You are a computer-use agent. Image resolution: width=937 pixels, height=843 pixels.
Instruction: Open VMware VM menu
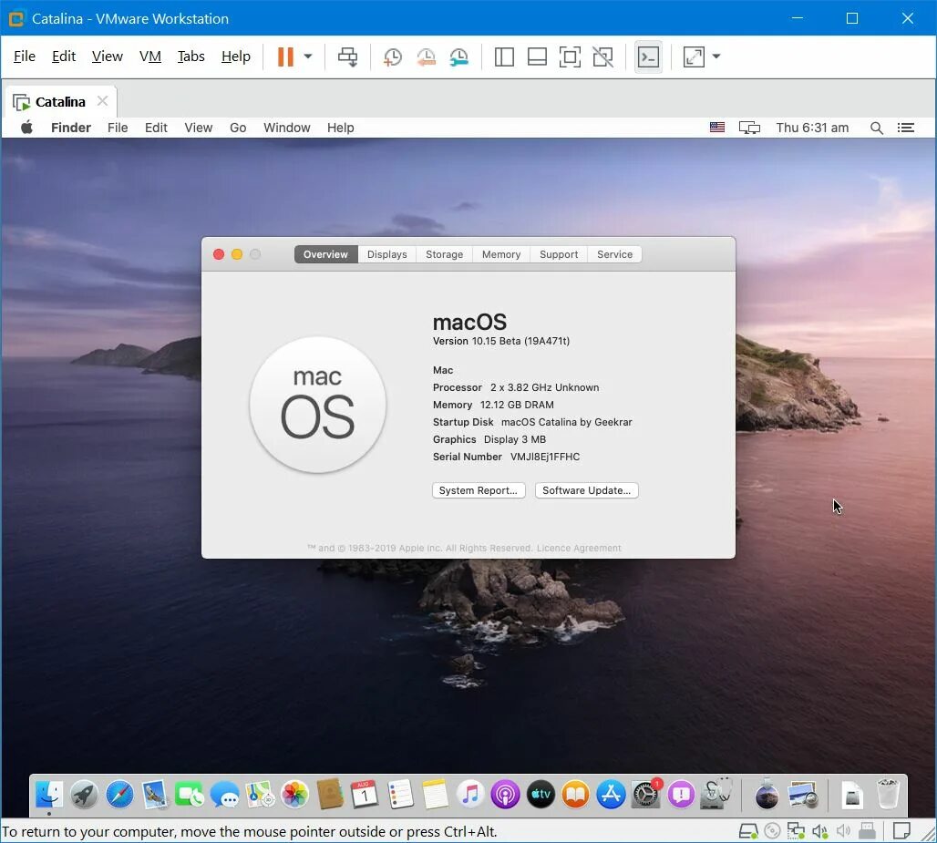coord(150,57)
